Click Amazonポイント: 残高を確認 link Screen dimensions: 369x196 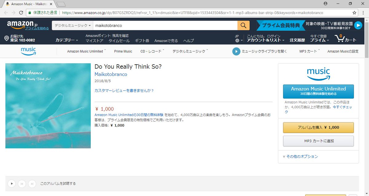point(107,36)
